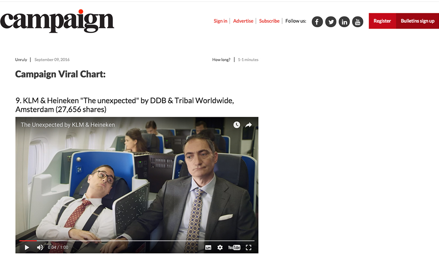Go to homepage via Campaign logo
The height and width of the screenshot is (265, 439).
[57, 21]
